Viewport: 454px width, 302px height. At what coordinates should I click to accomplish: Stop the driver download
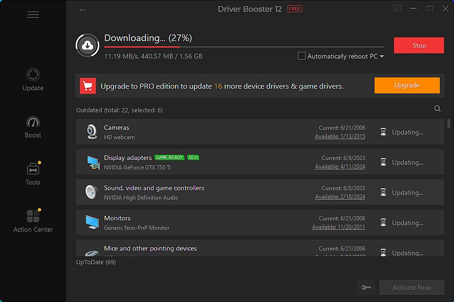point(419,45)
